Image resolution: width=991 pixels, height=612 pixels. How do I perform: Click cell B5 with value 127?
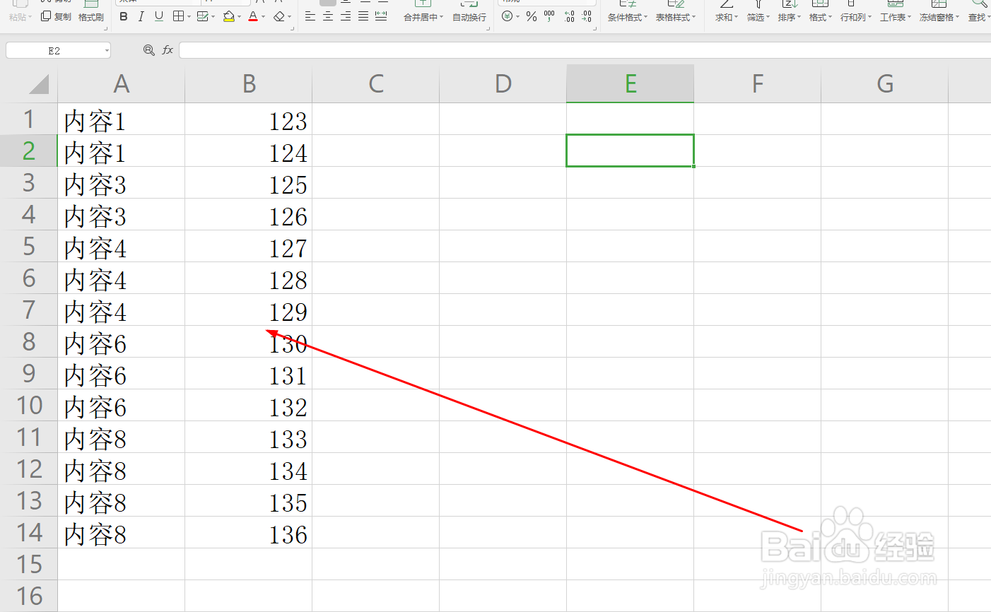point(249,246)
